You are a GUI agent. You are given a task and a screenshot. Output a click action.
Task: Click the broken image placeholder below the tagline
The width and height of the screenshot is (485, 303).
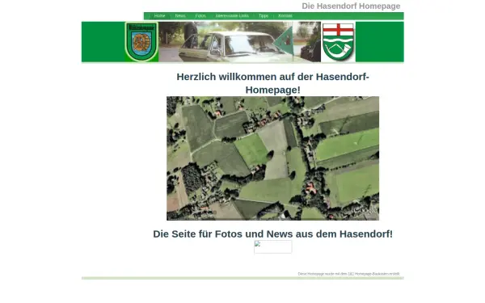273,247
